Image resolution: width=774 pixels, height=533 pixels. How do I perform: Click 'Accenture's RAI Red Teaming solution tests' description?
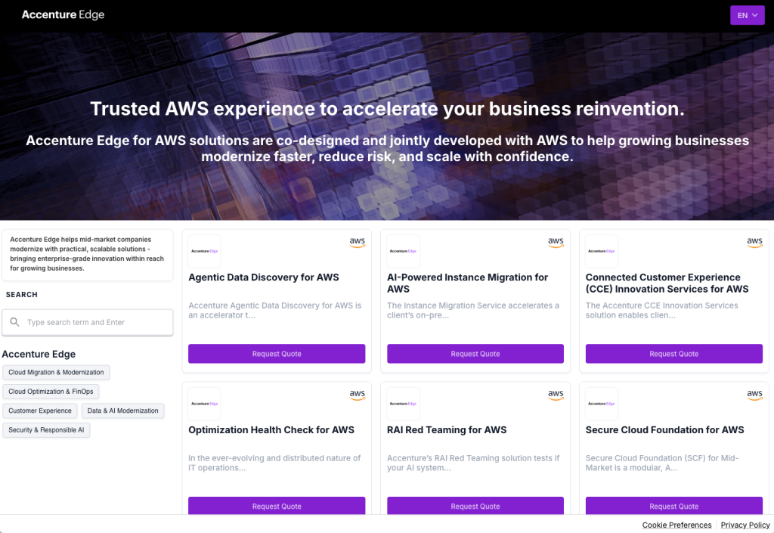pyautogui.click(x=473, y=463)
